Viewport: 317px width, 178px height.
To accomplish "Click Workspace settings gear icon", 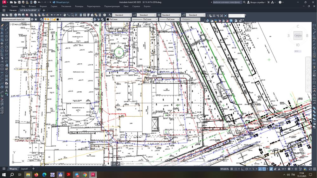I will coord(32,19).
